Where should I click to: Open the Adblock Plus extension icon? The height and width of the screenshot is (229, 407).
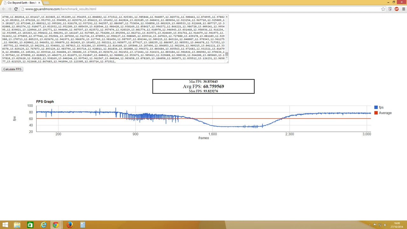397,9
